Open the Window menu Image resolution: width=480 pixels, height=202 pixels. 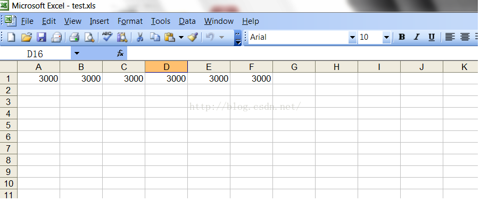click(x=219, y=21)
